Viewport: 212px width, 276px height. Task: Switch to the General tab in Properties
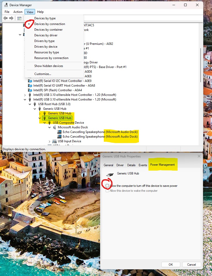(x=108, y=165)
